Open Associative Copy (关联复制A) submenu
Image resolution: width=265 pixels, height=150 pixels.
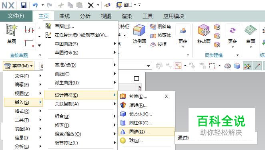tap(81, 104)
